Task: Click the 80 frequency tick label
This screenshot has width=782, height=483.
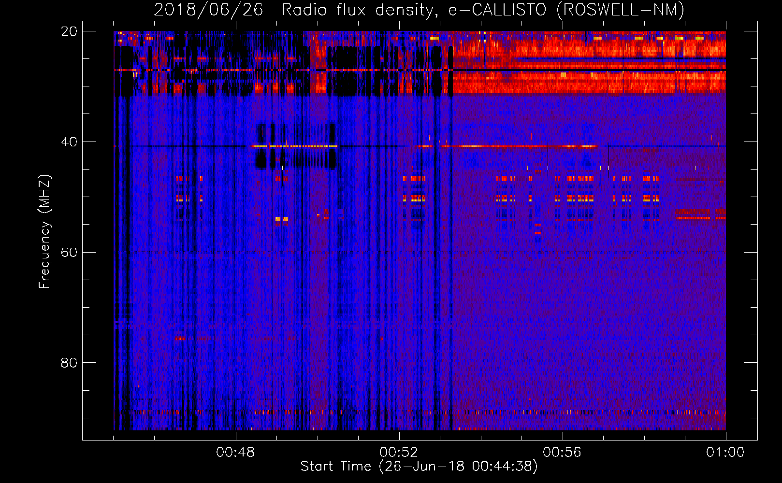Action: (x=69, y=363)
